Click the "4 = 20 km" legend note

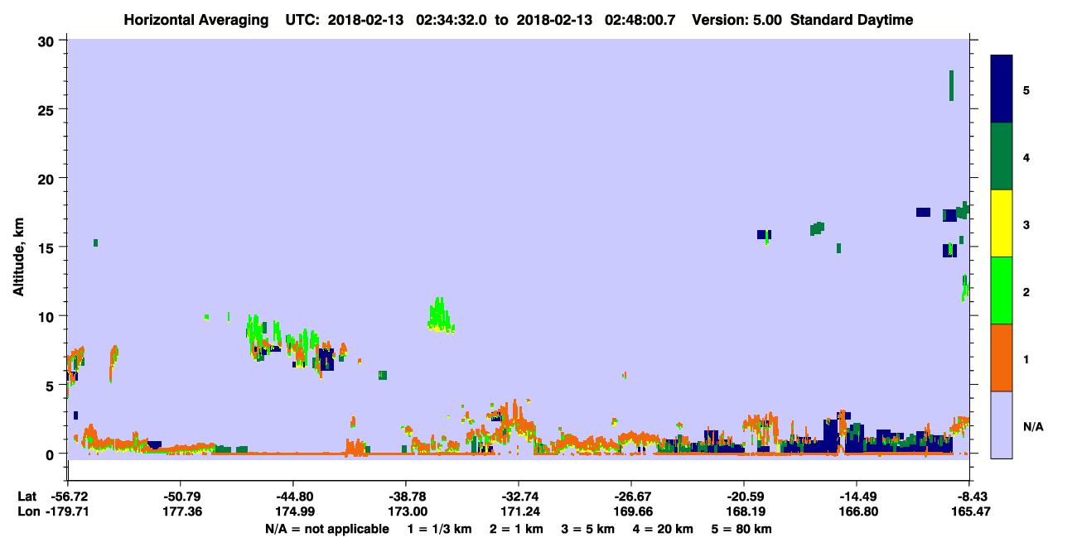click(x=664, y=529)
